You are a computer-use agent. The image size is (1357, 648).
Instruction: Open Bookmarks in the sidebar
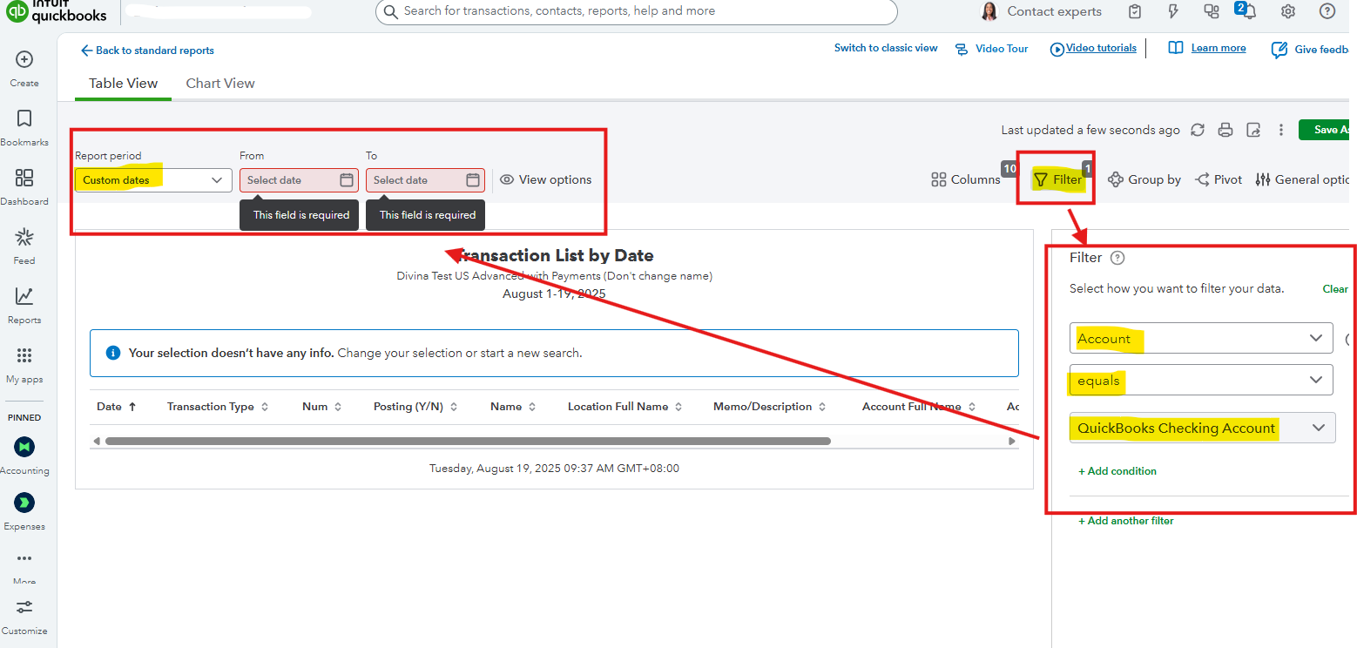[24, 127]
